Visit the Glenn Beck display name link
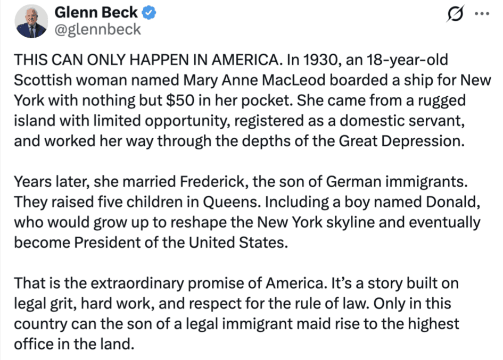 (x=96, y=13)
